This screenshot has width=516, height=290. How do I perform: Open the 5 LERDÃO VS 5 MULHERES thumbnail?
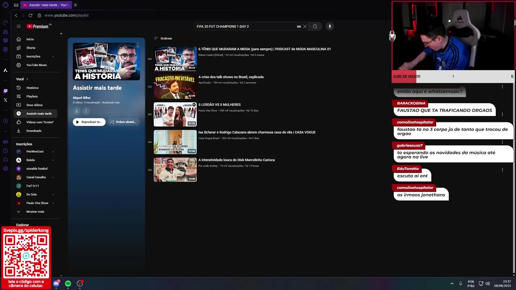[x=175, y=114]
